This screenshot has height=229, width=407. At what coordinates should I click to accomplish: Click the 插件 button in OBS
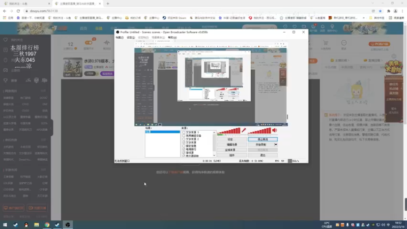point(231,155)
